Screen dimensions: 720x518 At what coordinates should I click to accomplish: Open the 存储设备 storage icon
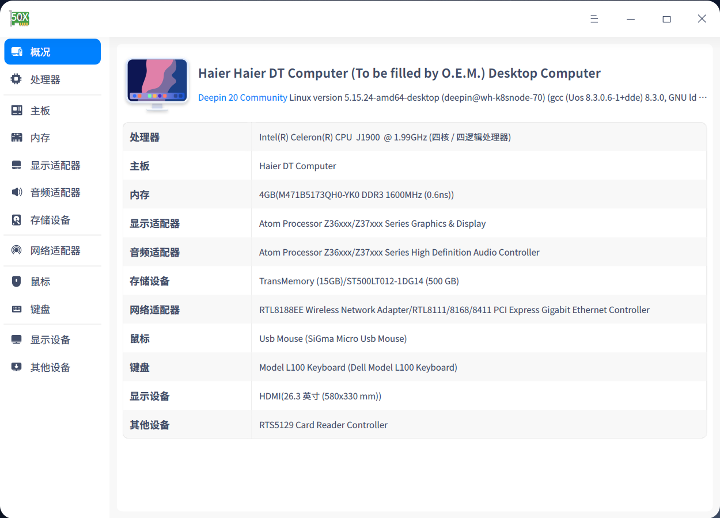point(16,220)
